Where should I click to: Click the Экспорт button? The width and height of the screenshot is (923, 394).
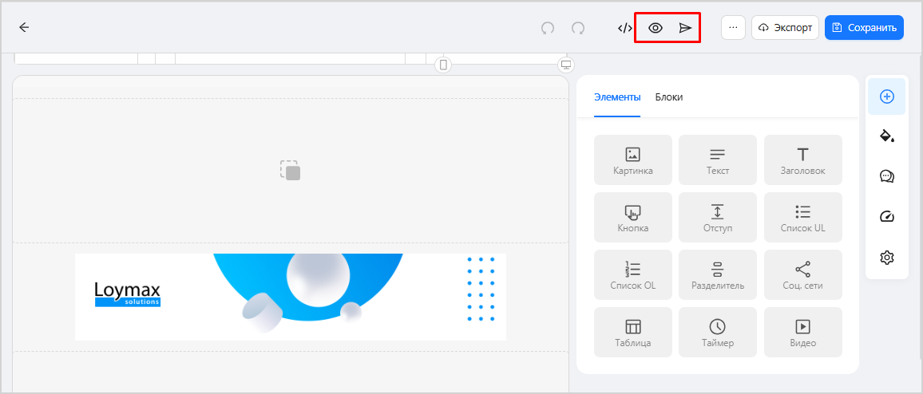(785, 28)
